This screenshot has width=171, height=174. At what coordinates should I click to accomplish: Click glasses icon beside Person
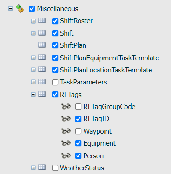point(66,155)
